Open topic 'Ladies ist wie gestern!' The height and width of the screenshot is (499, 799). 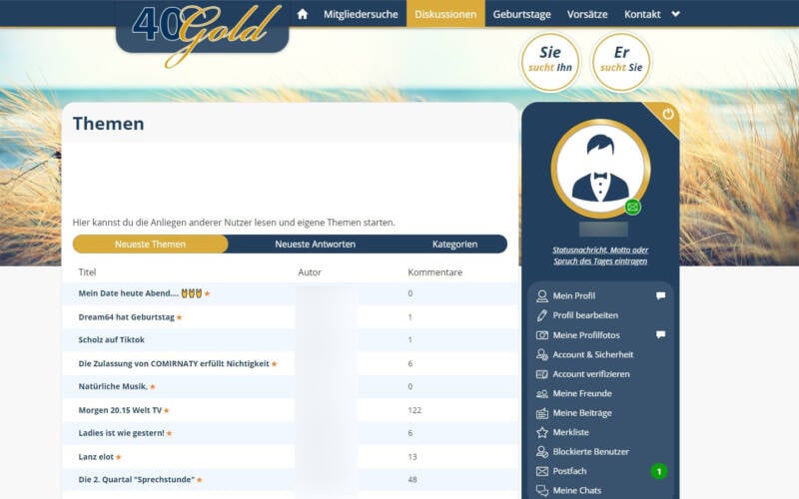coord(121,433)
